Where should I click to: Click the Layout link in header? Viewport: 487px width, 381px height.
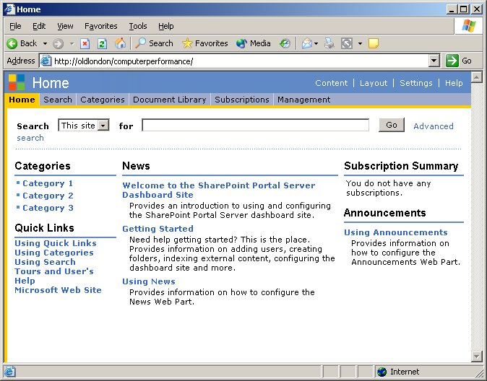[374, 83]
